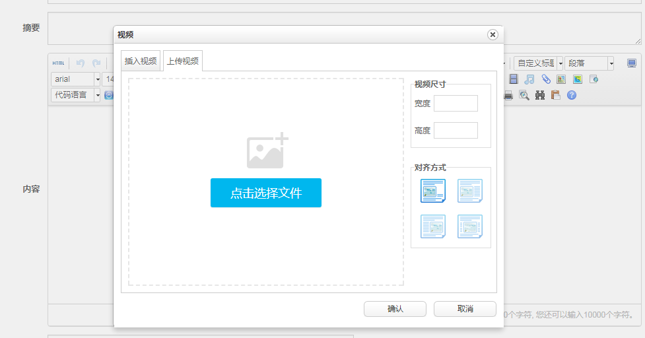
Task: Click the paperclip attachment icon
Action: [x=545, y=79]
